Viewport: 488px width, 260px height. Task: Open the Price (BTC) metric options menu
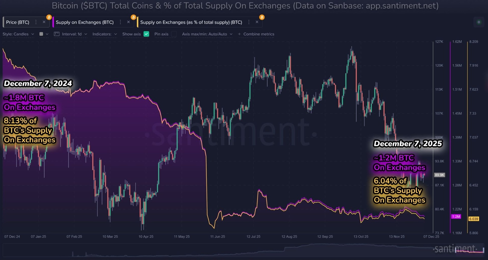[x=36, y=22]
